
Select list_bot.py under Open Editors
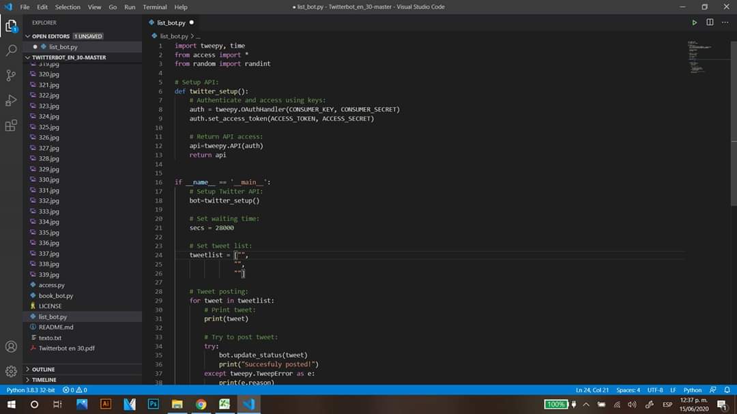point(63,47)
